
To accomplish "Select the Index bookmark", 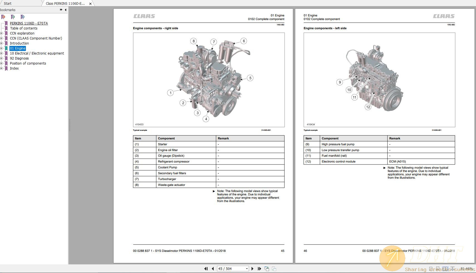I will point(14,68).
